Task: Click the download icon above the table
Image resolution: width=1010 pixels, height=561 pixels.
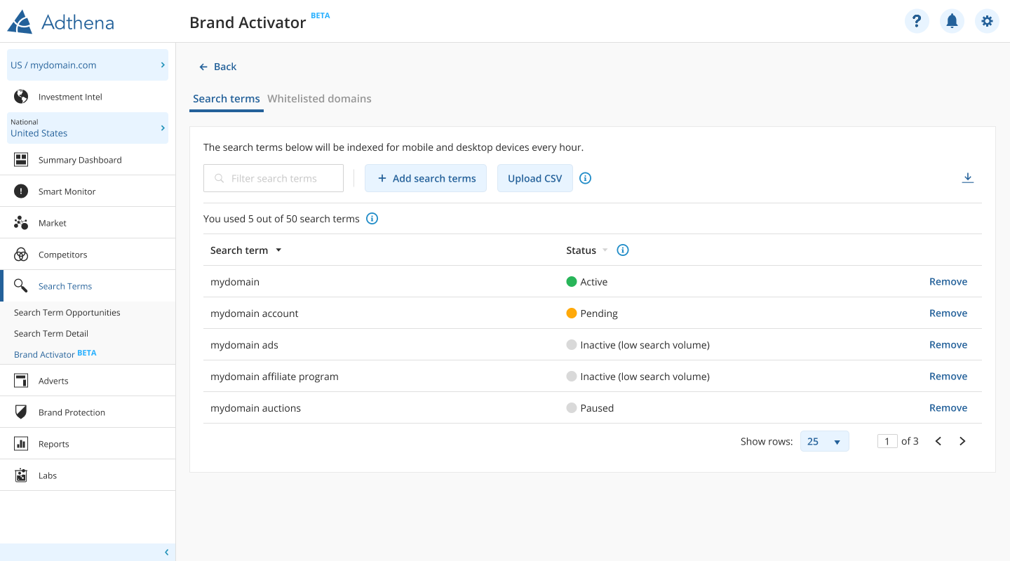Action: click(x=967, y=178)
